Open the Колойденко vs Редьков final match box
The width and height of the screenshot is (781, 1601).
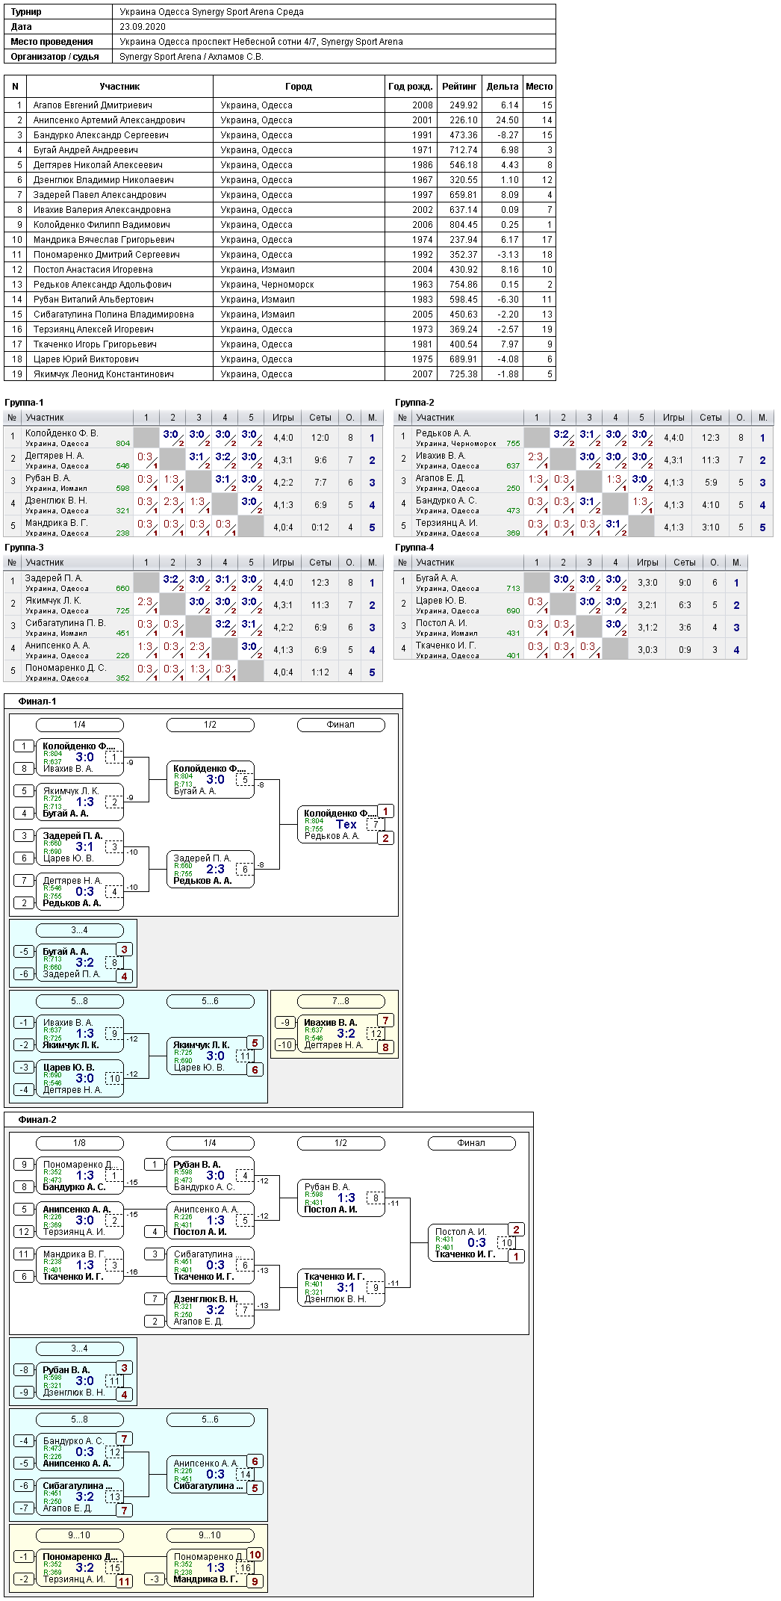(341, 825)
